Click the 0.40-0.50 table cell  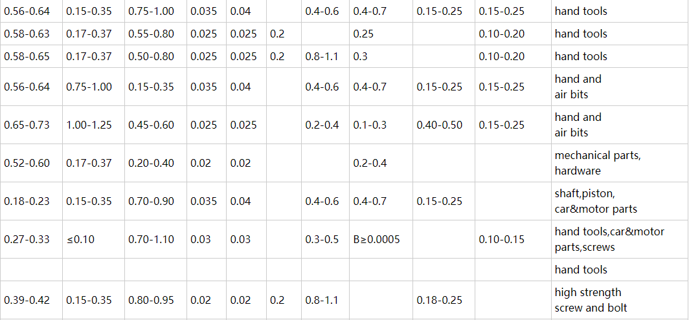pyautogui.click(x=440, y=125)
